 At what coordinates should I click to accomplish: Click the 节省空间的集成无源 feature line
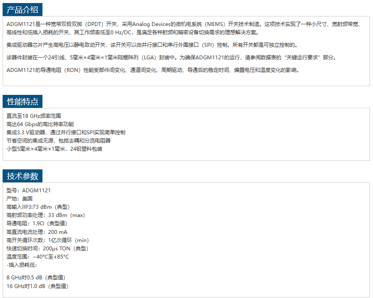58,141
